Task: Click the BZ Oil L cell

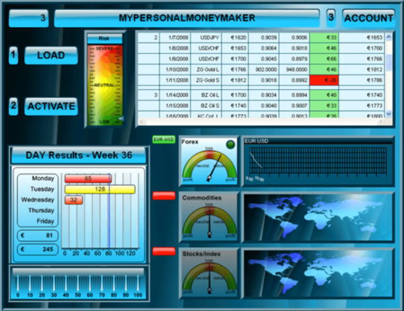Action: click(206, 95)
